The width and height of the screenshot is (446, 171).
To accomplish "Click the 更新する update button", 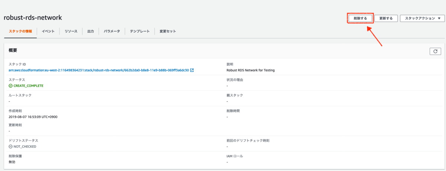I will 386,18.
